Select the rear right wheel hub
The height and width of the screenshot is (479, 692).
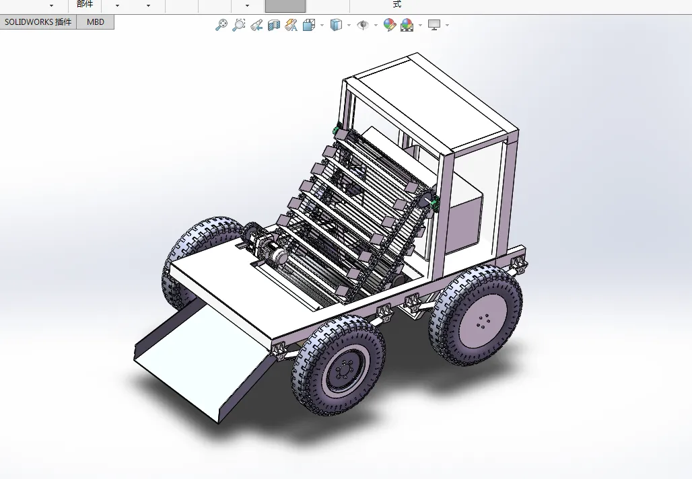click(484, 321)
